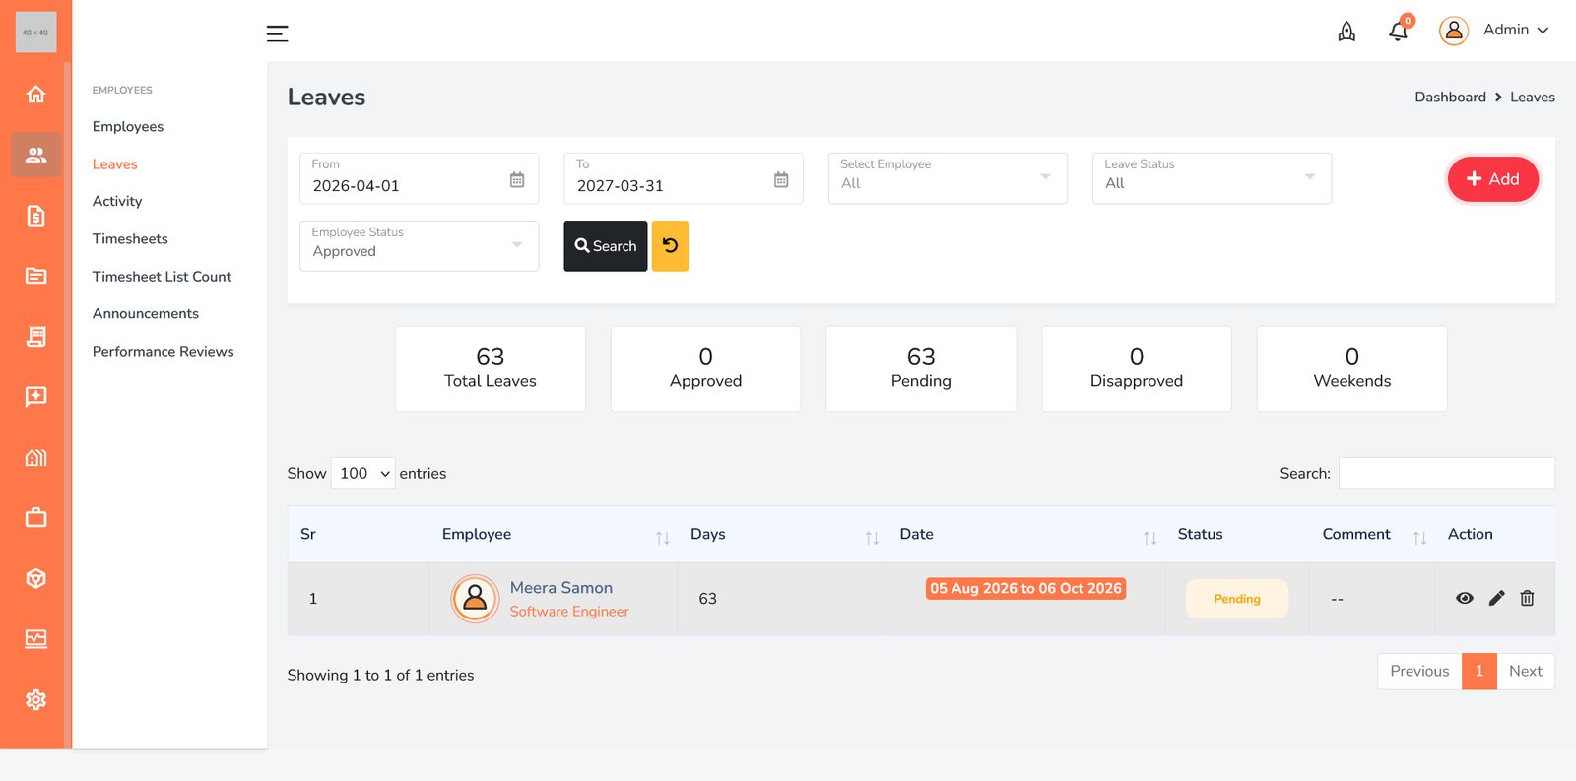Click the Admin user avatar icon
The height and width of the screenshot is (781, 1576).
click(1453, 31)
